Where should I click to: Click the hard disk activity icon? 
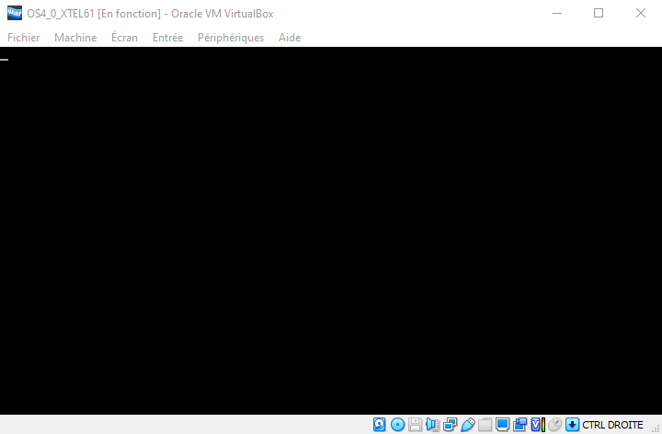coord(379,424)
